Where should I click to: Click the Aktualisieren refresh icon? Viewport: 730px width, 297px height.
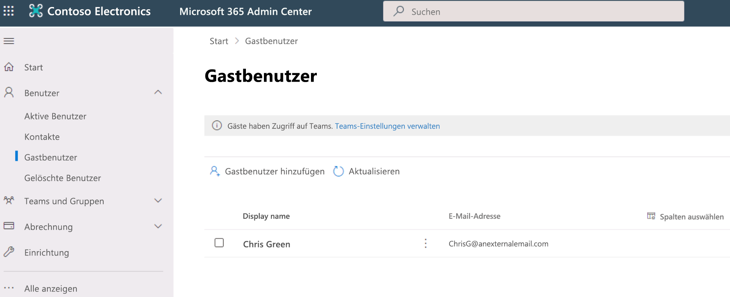click(338, 171)
